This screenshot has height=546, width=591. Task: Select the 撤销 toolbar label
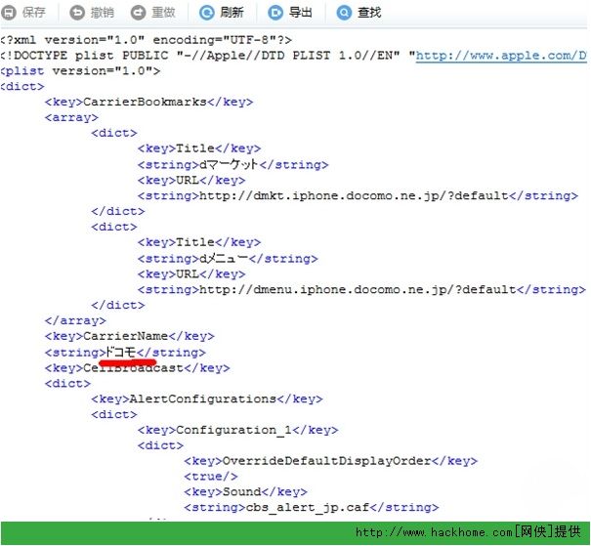click(103, 13)
